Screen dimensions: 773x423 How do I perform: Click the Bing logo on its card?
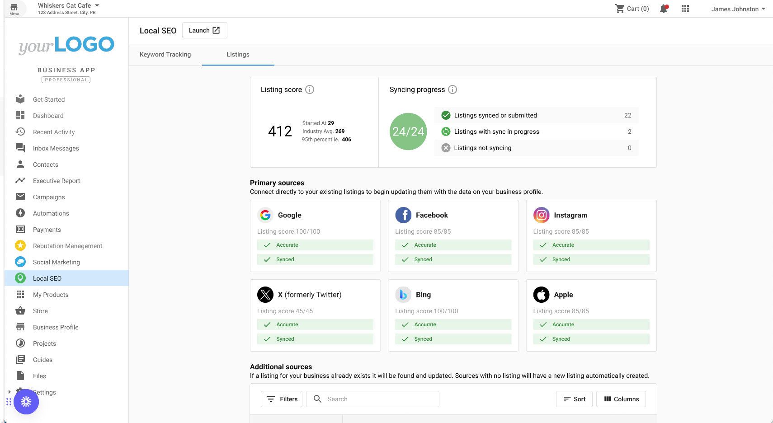404,295
